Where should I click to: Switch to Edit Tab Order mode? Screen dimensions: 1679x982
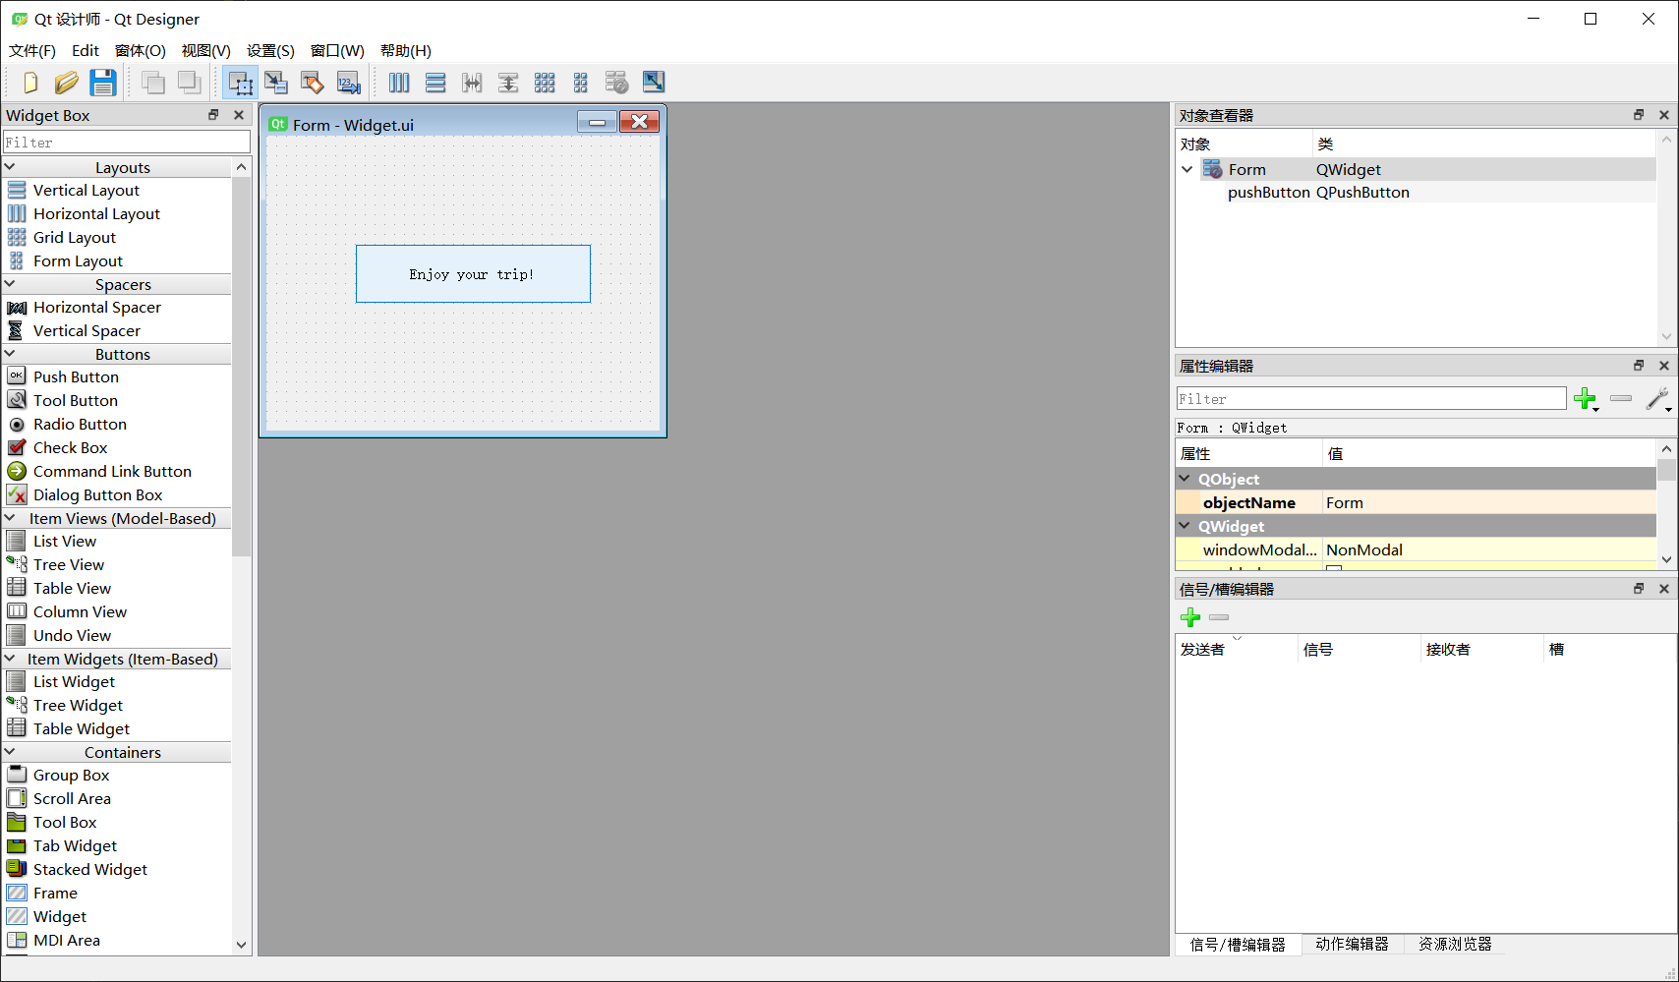349,83
